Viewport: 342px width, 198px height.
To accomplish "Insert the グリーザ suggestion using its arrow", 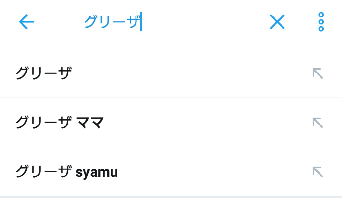I will coord(317,74).
